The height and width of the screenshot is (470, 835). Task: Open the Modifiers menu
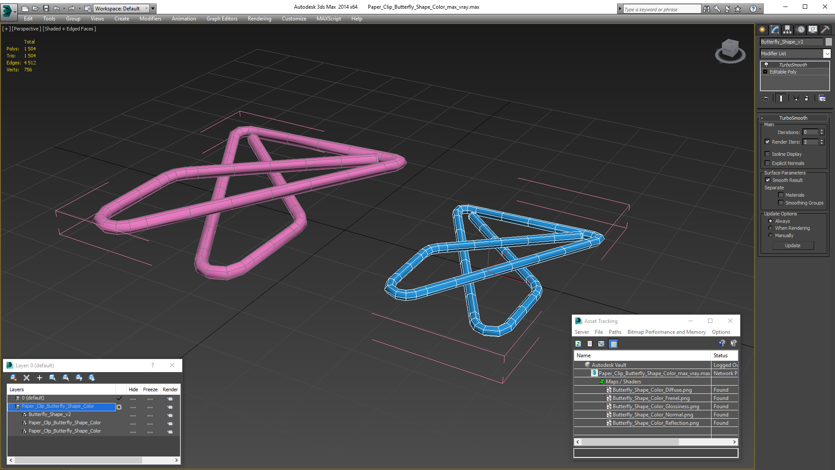[x=150, y=19]
